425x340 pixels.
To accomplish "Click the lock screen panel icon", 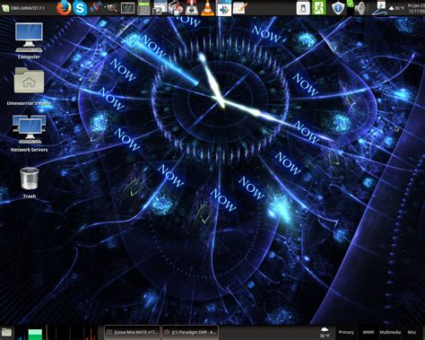I will 303,8.
